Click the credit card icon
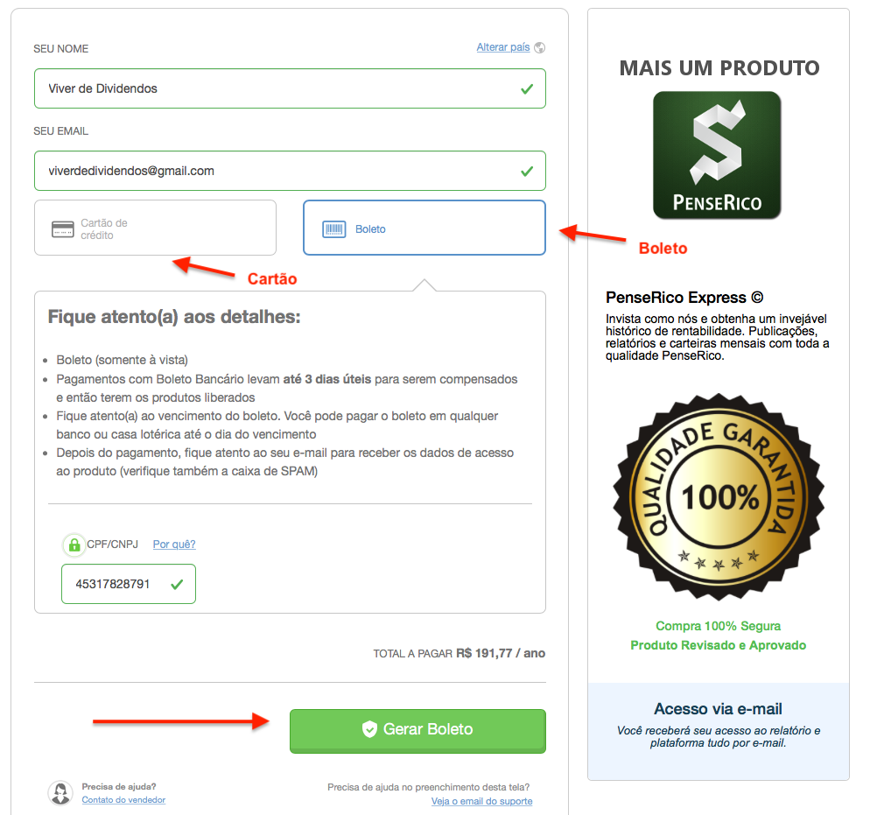The height and width of the screenshot is (815, 870). click(x=63, y=229)
